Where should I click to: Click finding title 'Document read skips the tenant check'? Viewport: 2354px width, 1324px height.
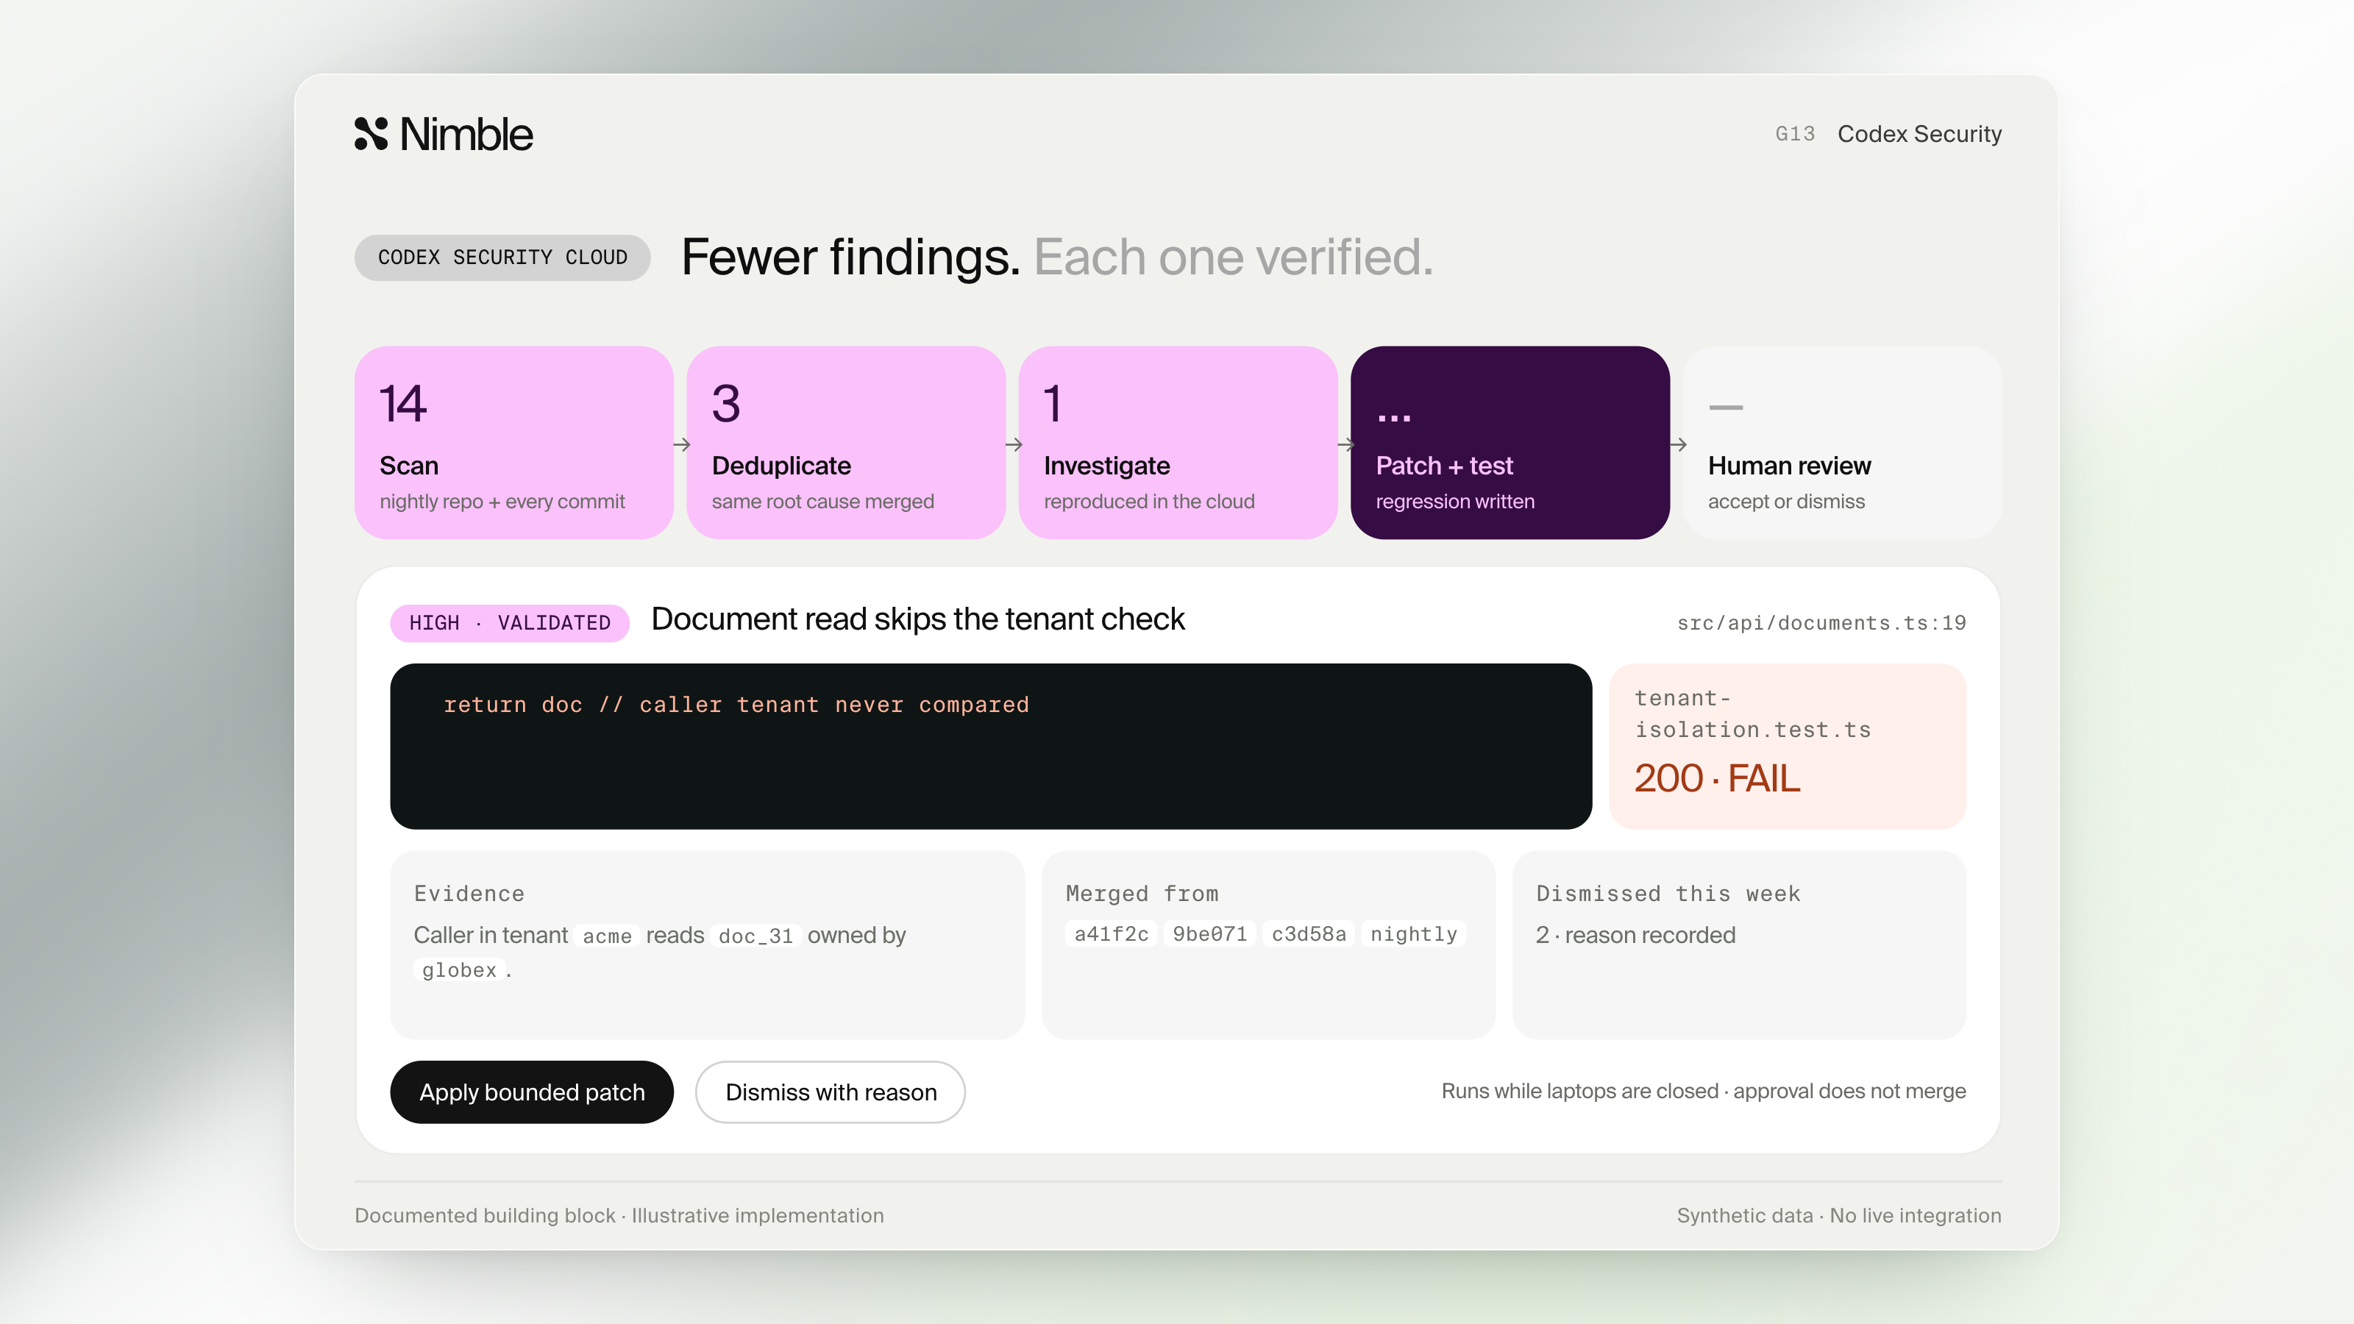[x=917, y=619]
